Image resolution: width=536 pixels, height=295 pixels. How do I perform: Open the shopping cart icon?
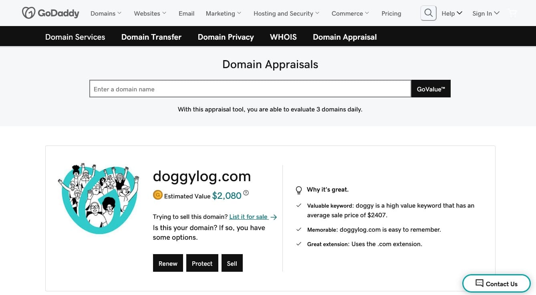[x=512, y=13]
